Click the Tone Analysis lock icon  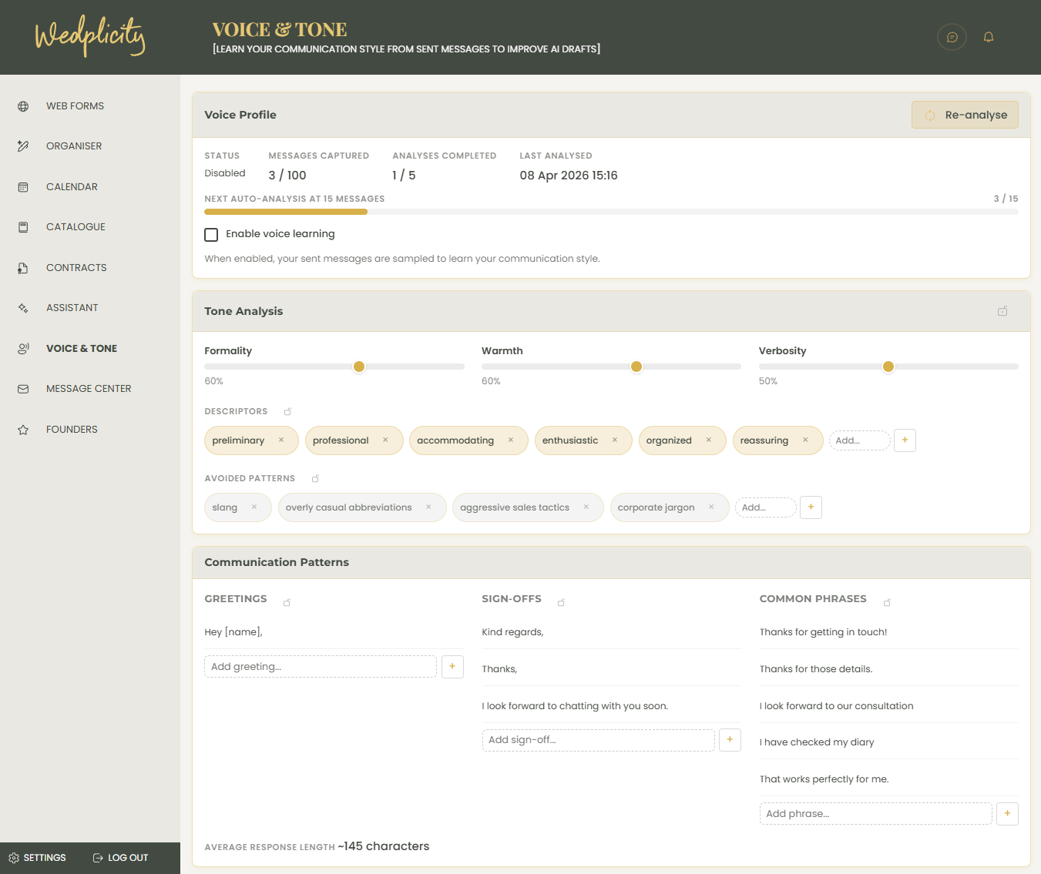1002,311
